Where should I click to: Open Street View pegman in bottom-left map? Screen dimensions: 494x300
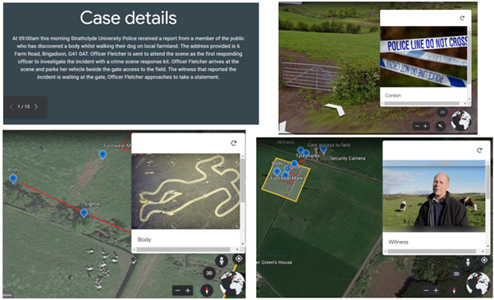click(x=222, y=261)
